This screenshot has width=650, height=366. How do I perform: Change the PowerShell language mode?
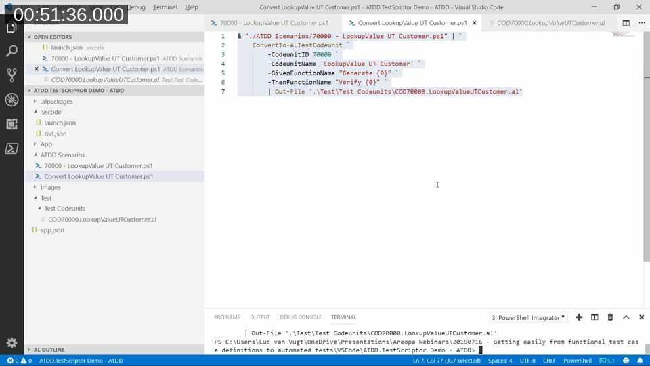pos(577,361)
